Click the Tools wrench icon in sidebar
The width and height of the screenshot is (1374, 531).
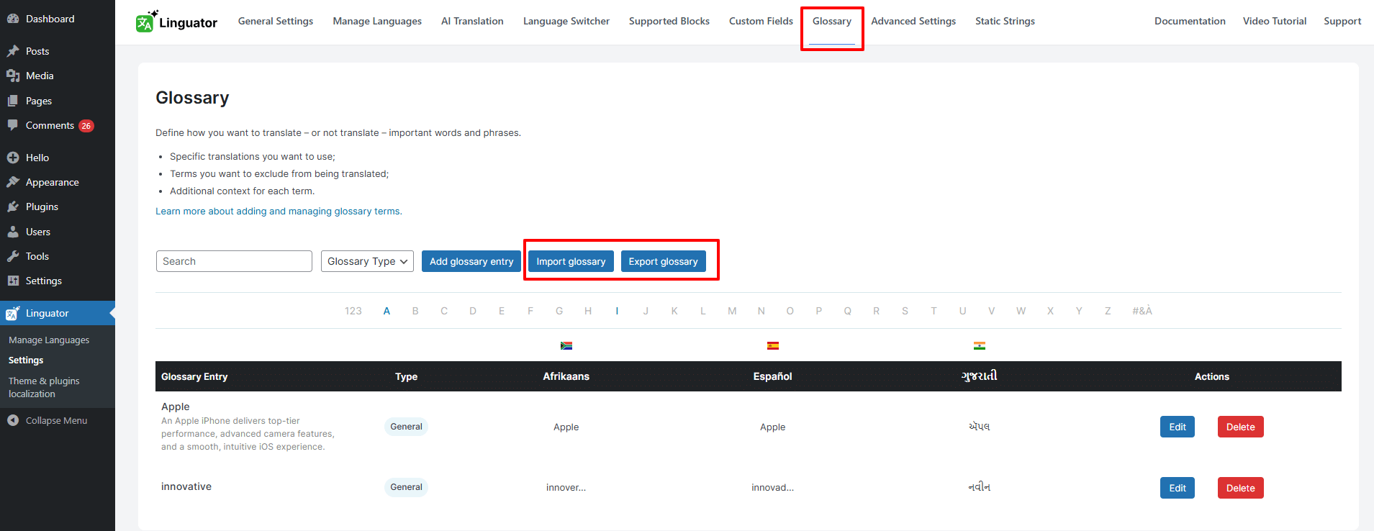click(13, 256)
